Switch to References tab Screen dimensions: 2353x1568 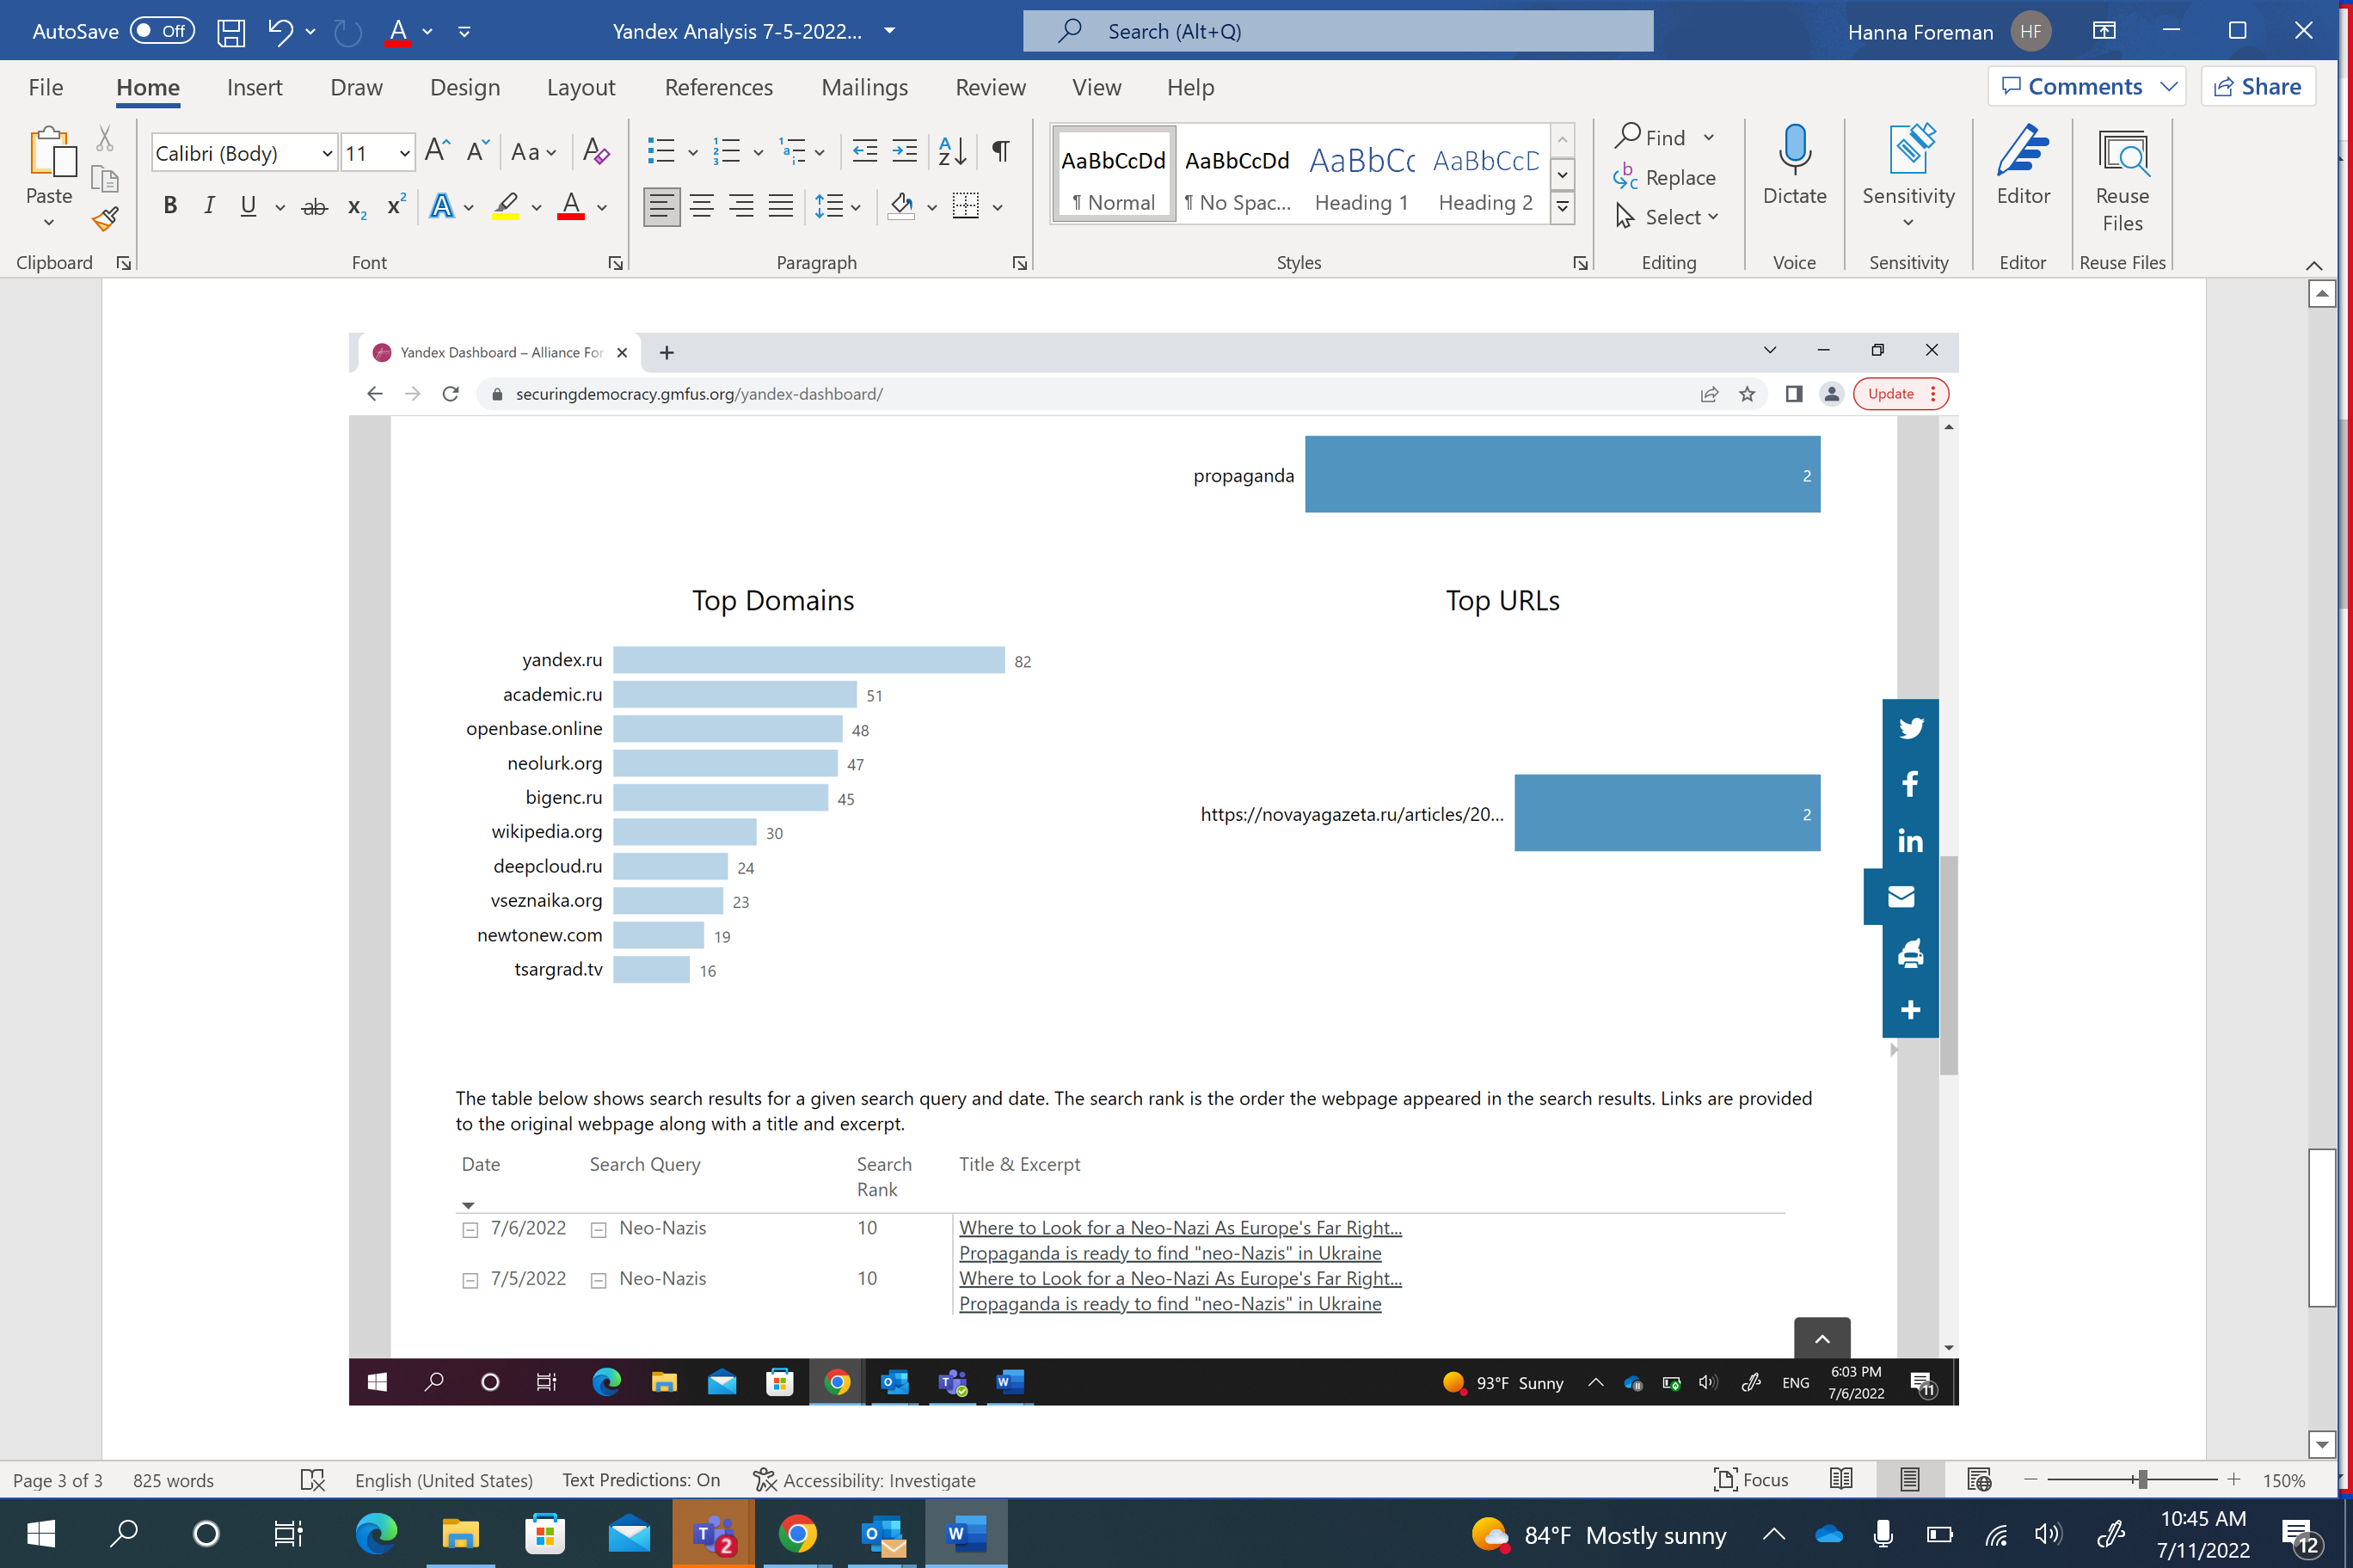pos(718,88)
